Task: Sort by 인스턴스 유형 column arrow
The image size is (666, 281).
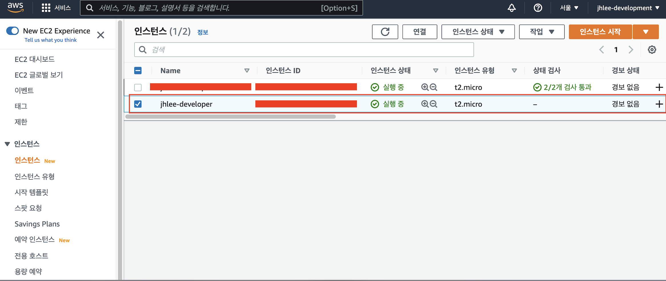Action: pos(514,70)
